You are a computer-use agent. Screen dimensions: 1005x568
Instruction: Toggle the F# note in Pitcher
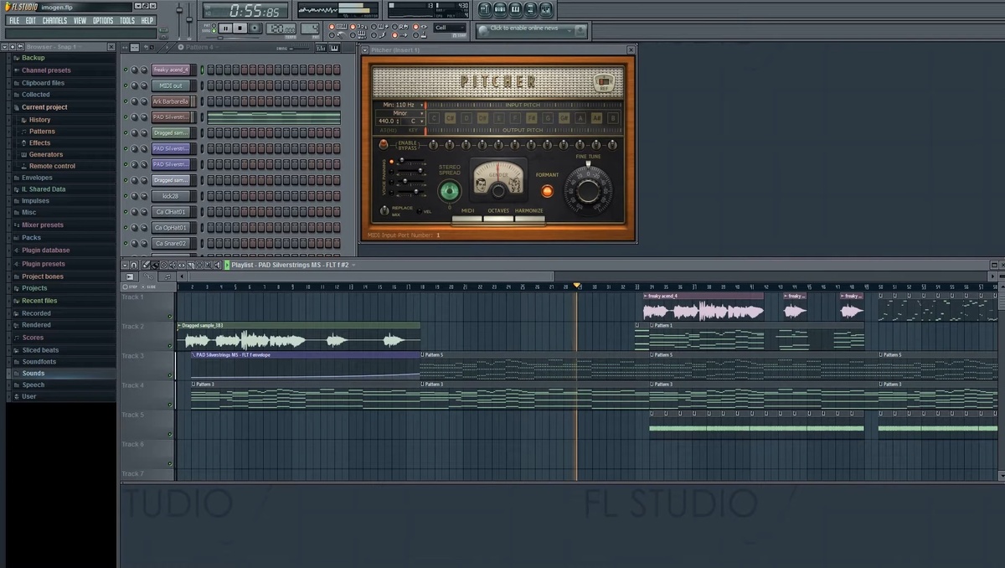click(x=532, y=118)
